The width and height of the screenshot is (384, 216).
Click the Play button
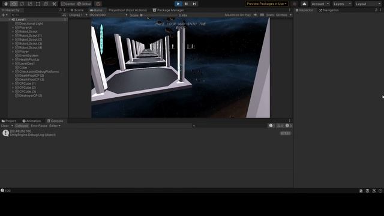coord(178,4)
